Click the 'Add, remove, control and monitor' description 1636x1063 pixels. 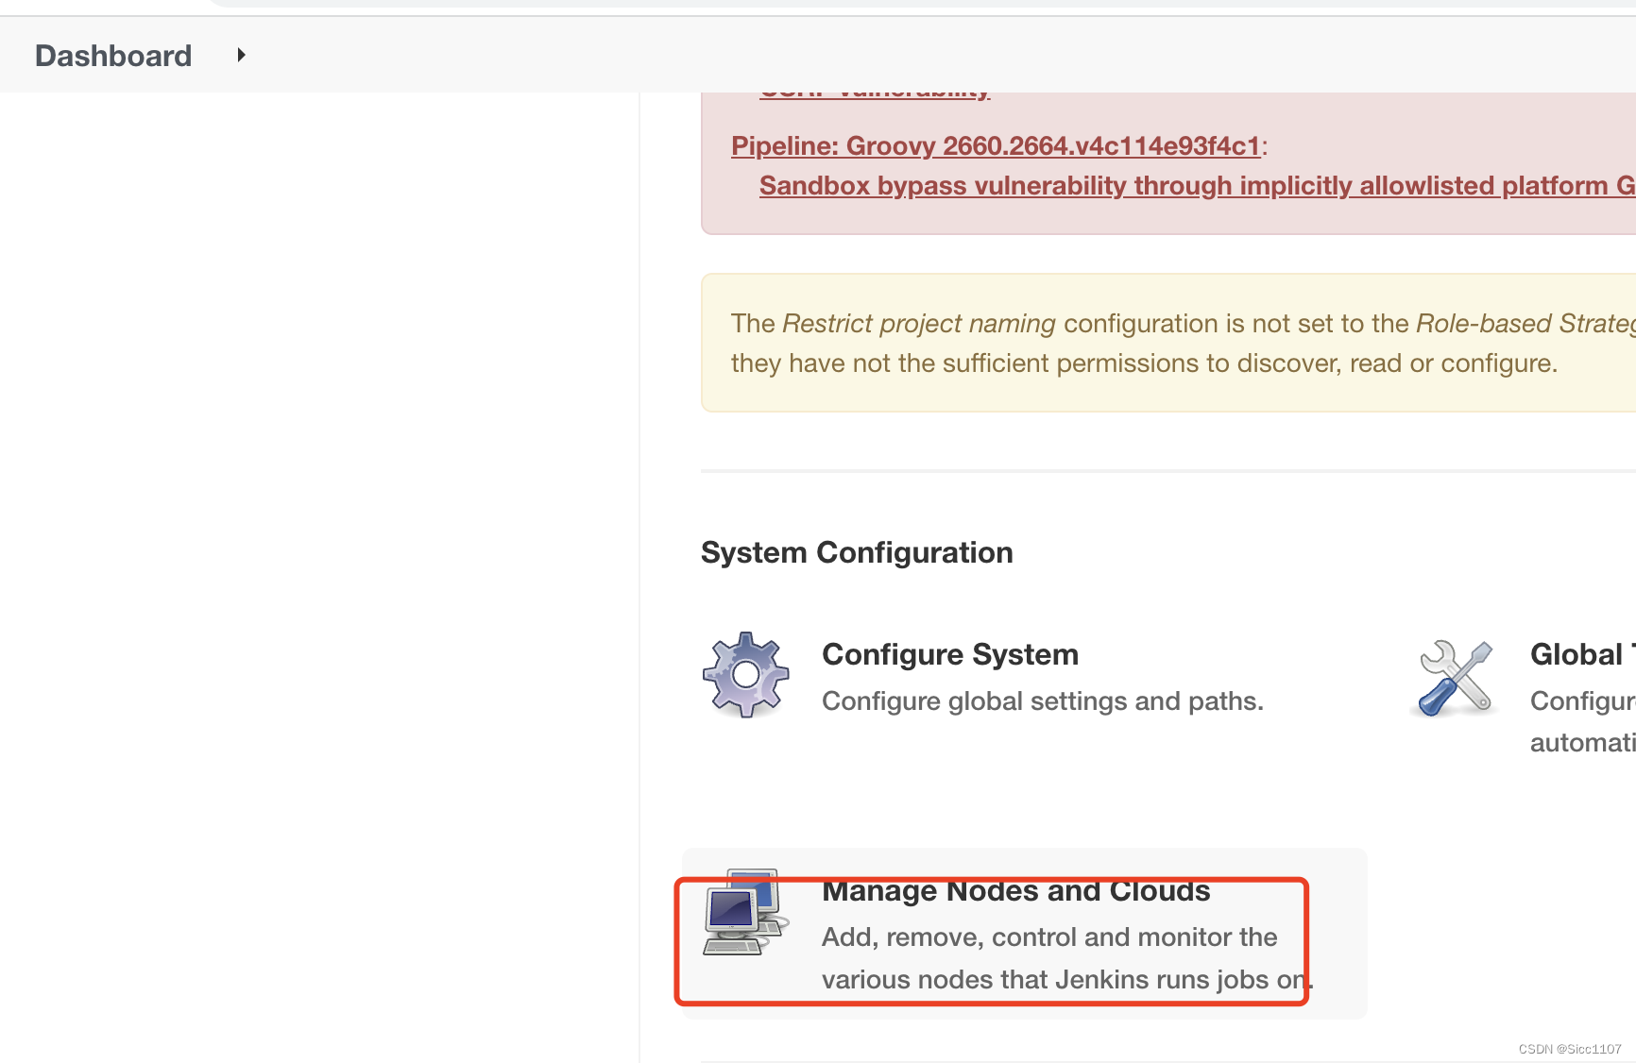point(1049,937)
